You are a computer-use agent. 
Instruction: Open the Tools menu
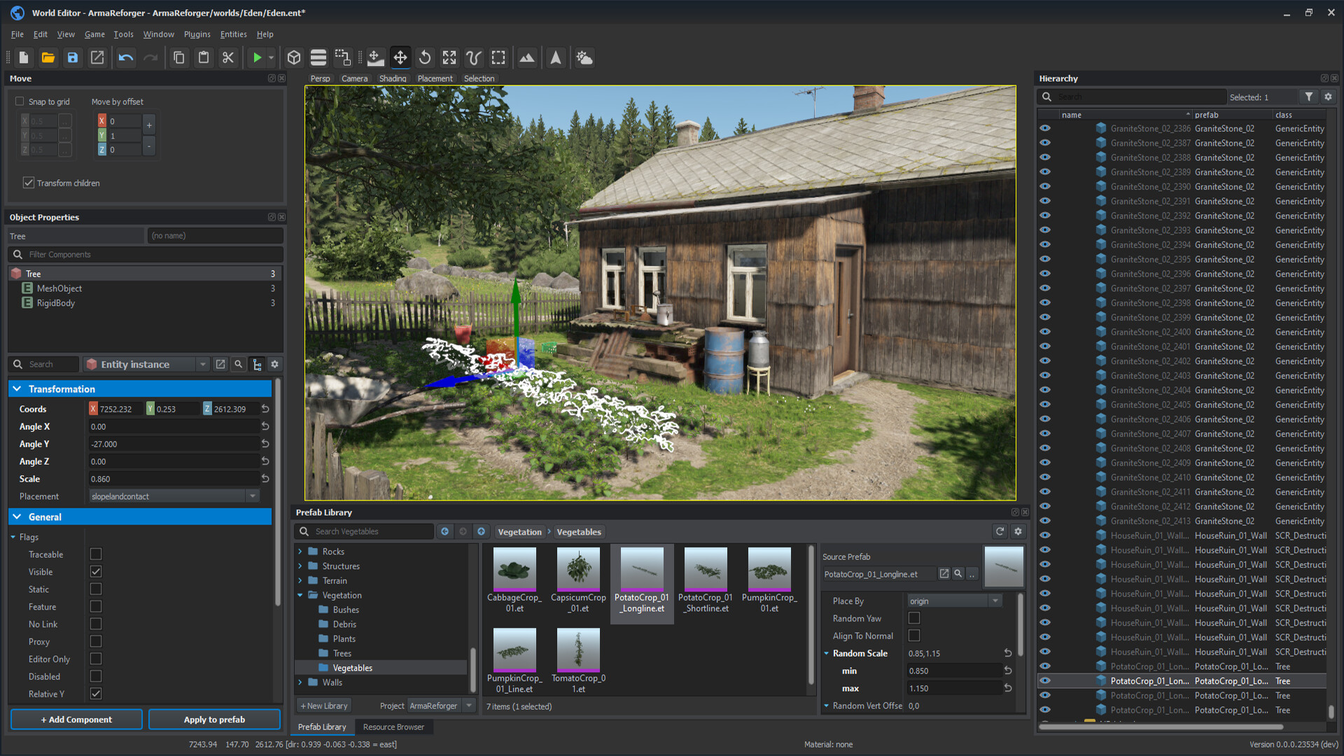pyautogui.click(x=123, y=34)
